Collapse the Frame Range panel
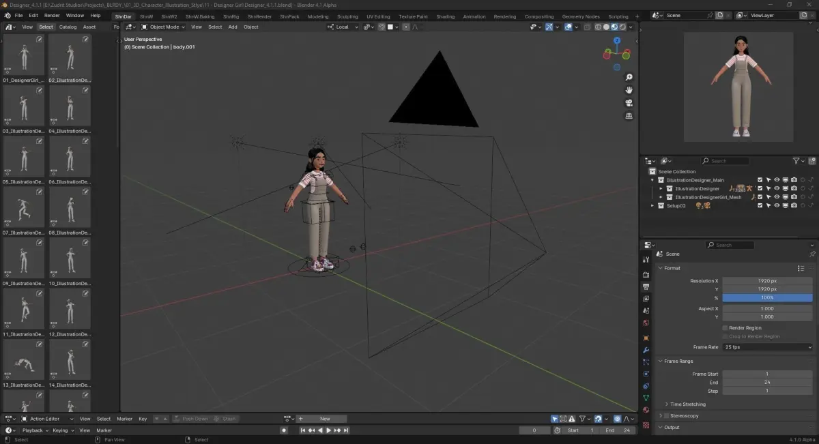The image size is (819, 444). (661, 361)
